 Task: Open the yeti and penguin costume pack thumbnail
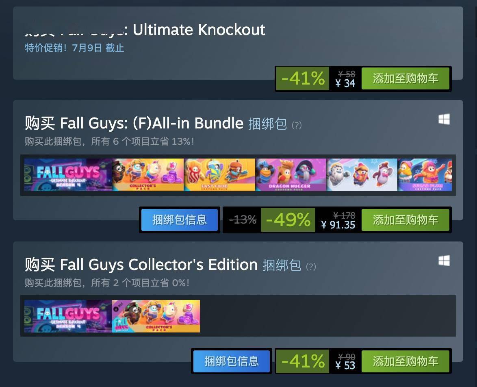(362, 175)
